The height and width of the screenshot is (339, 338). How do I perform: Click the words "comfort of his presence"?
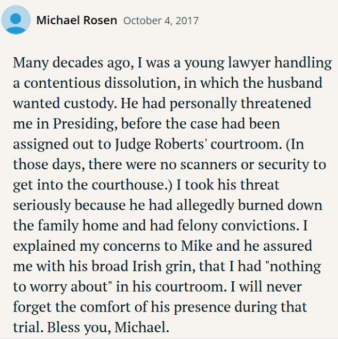click(x=155, y=307)
